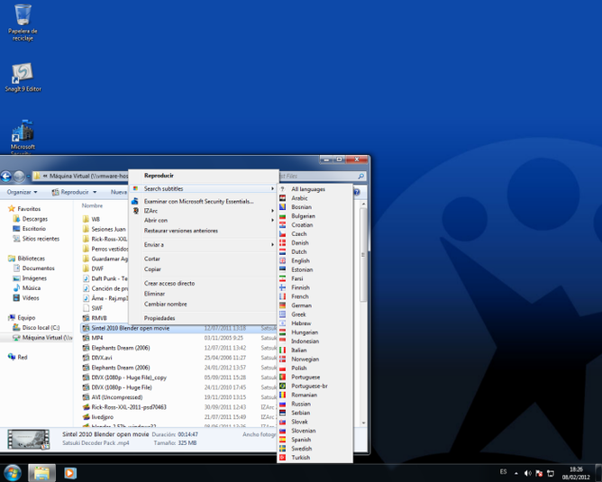Click the network tray icon
Image resolution: width=602 pixels, height=482 pixels.
[550, 473]
